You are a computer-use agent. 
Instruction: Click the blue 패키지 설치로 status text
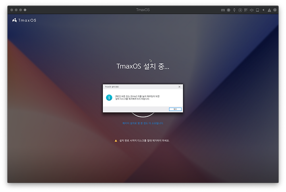tap(143, 123)
